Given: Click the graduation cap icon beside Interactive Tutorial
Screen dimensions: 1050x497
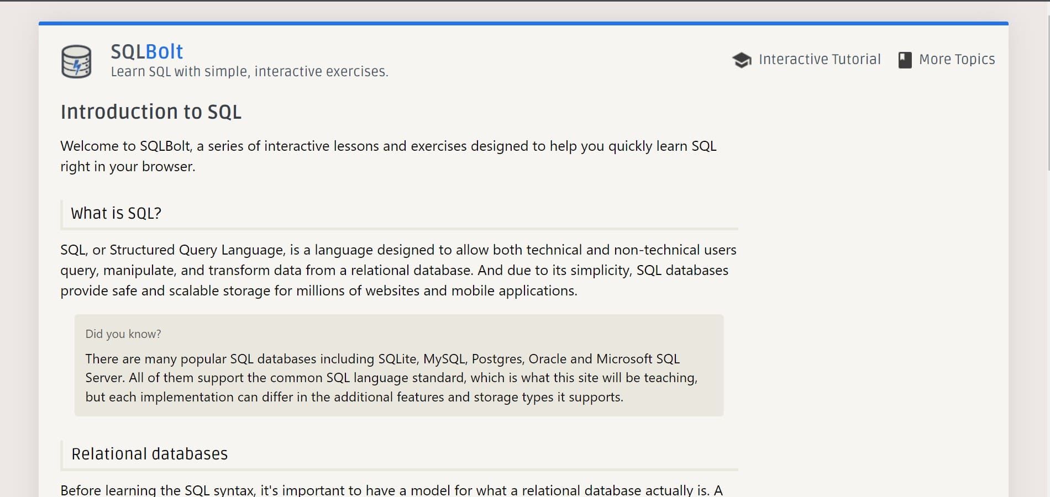Looking at the screenshot, I should [x=742, y=60].
